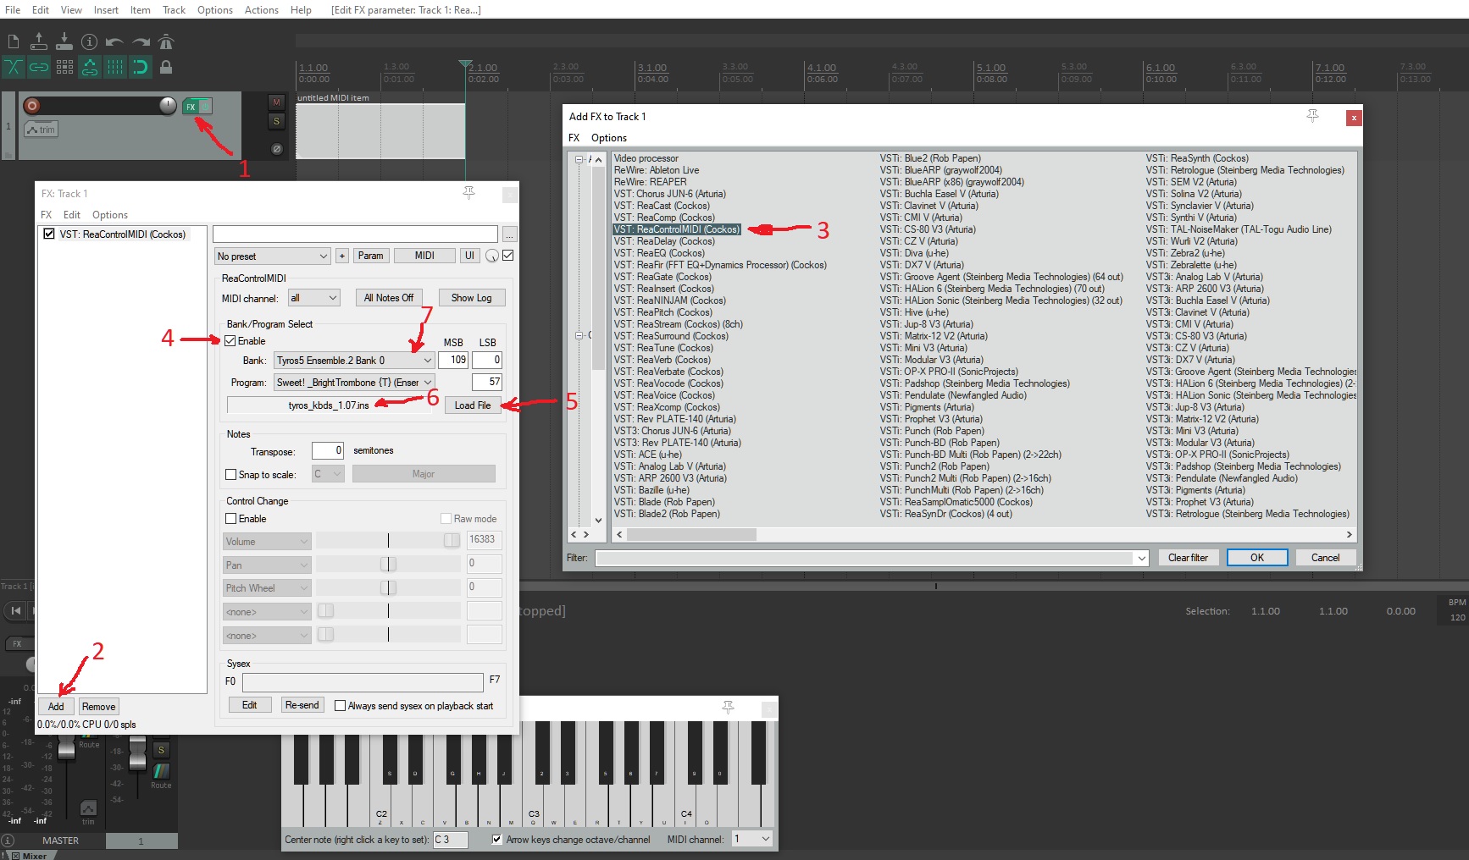Viewport: 1469px width, 860px height.
Task: Pin the virtual MIDI keyboard window
Action: tap(728, 707)
